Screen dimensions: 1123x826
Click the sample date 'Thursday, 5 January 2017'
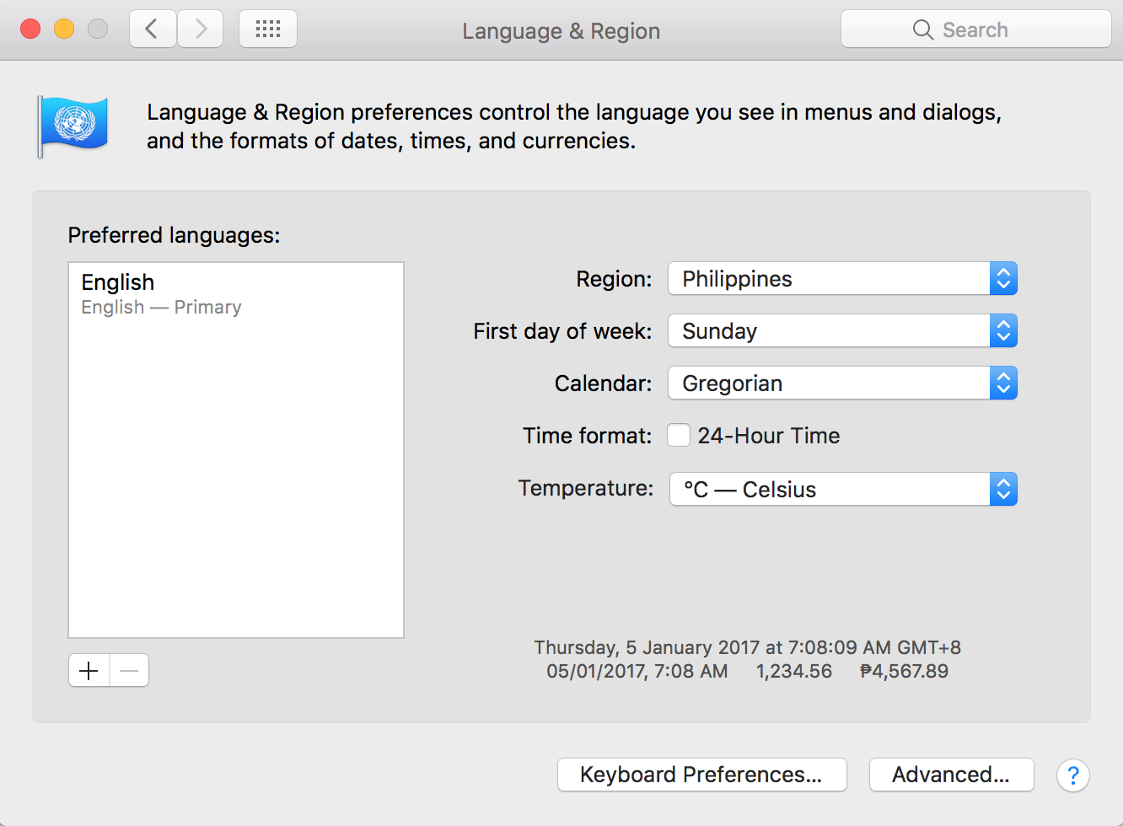click(647, 647)
